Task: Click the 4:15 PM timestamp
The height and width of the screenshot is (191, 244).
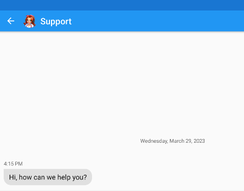Action: coord(13,164)
